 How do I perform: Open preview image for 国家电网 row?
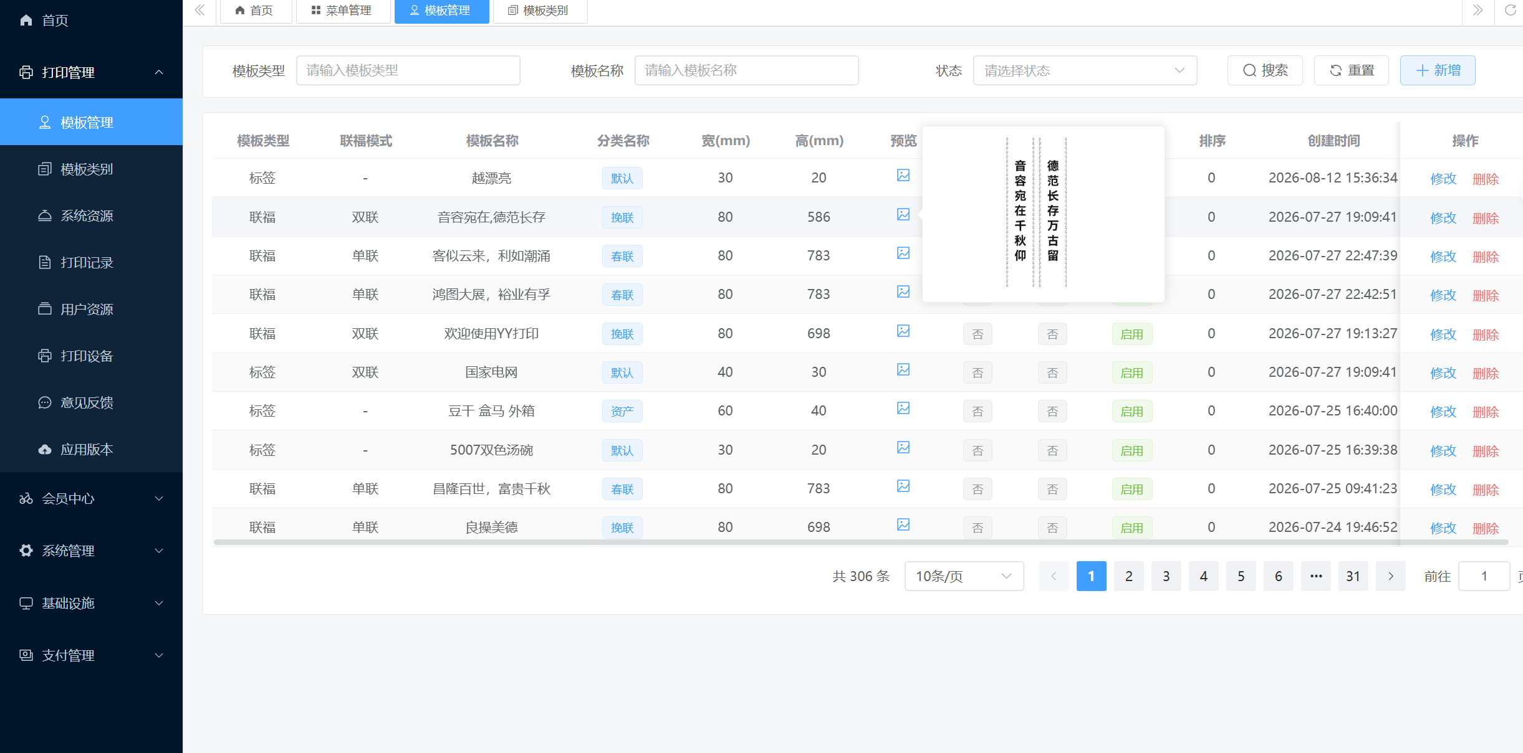pos(903,370)
